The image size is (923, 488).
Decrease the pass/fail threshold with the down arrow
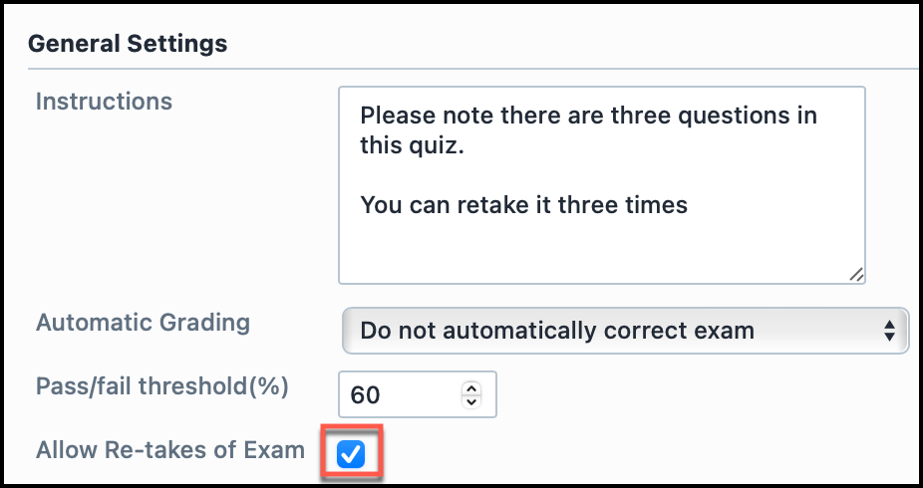coord(472,401)
